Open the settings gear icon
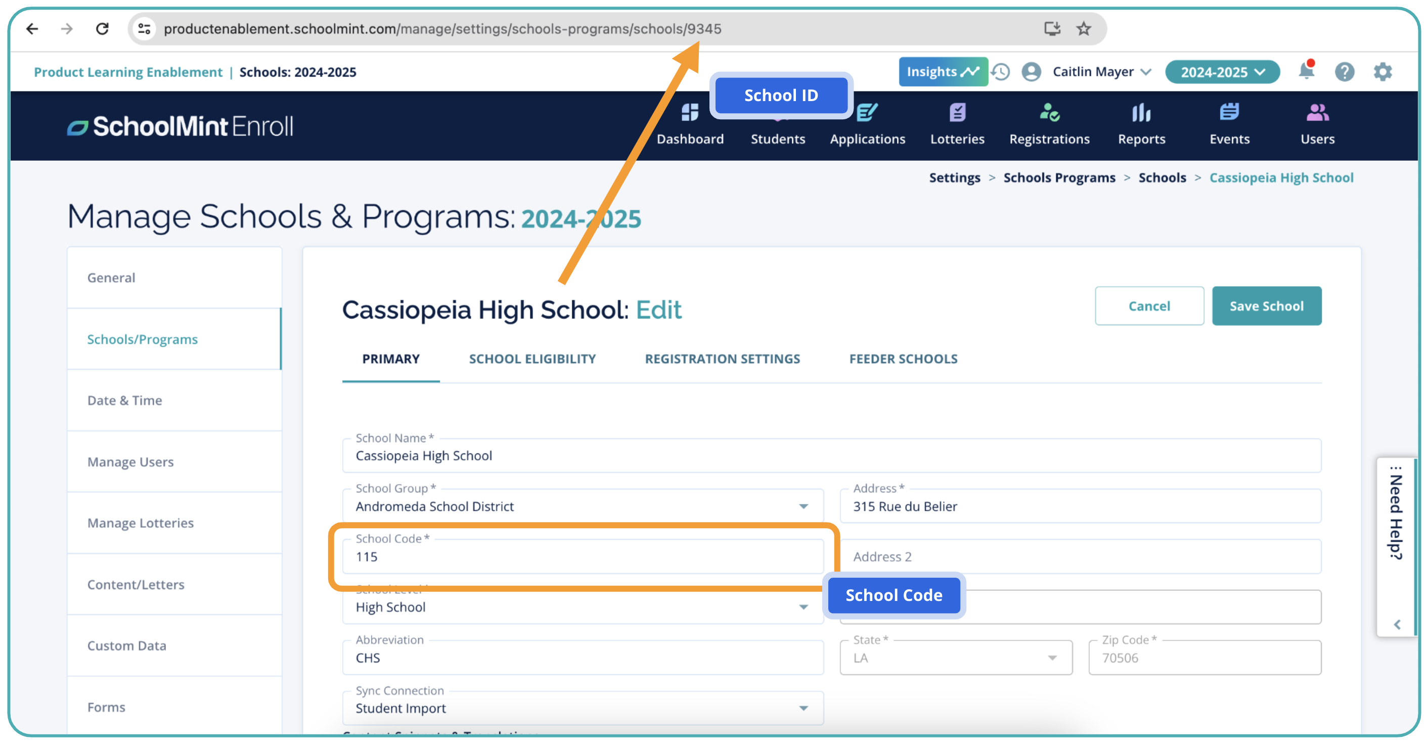 click(1382, 72)
